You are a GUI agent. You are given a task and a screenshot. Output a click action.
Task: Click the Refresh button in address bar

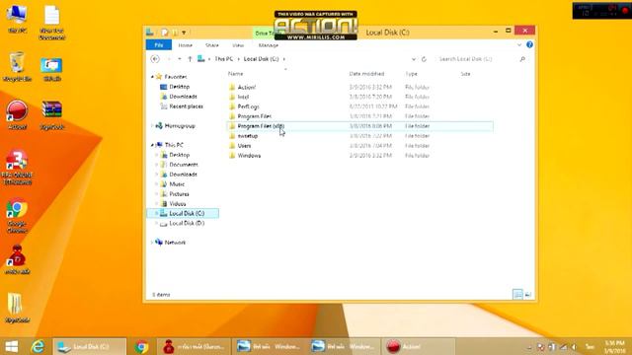click(424, 59)
